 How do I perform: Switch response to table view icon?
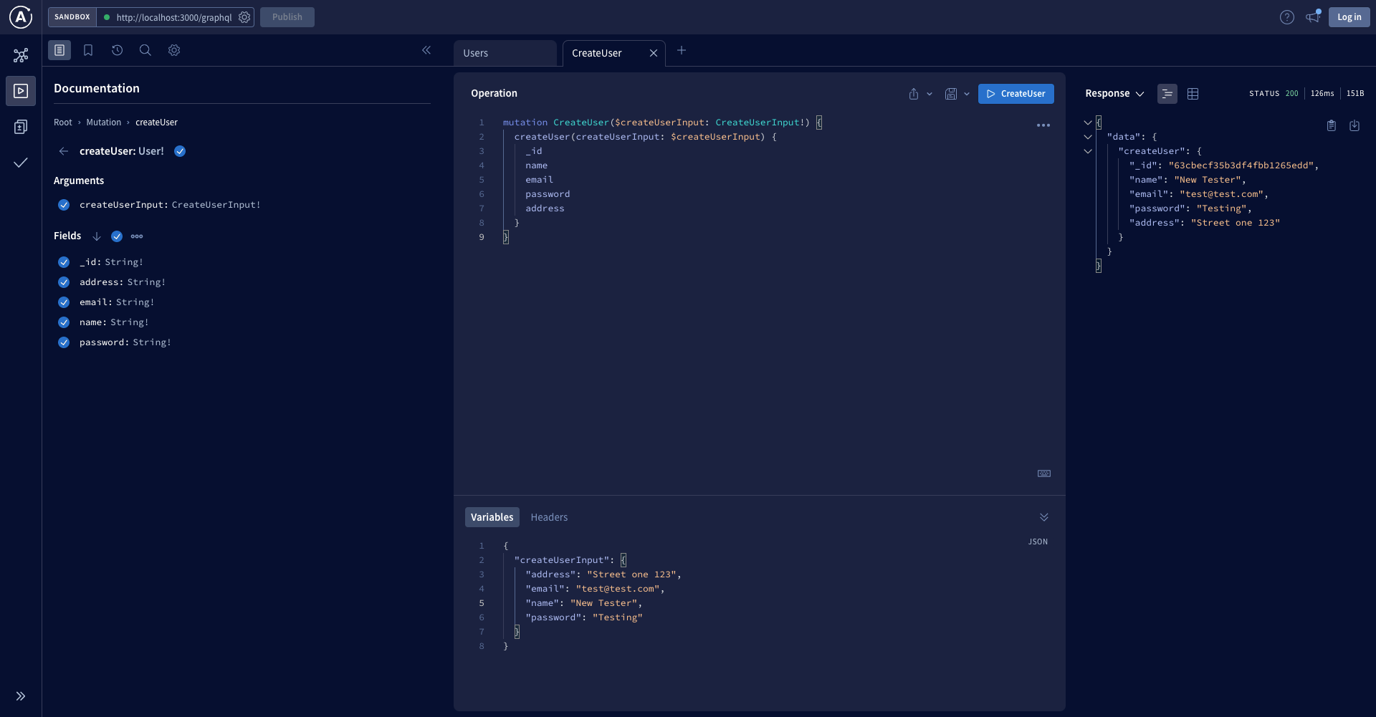pyautogui.click(x=1193, y=94)
